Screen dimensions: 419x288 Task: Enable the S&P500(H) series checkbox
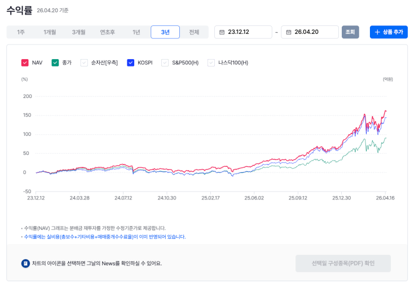pos(165,63)
